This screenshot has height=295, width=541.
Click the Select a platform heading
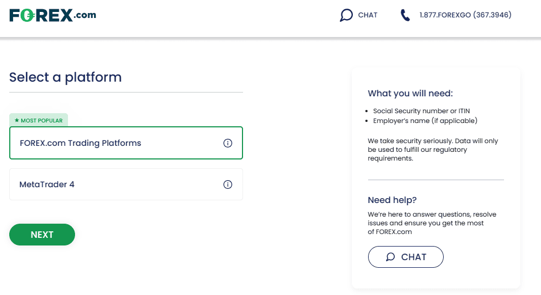tap(66, 77)
